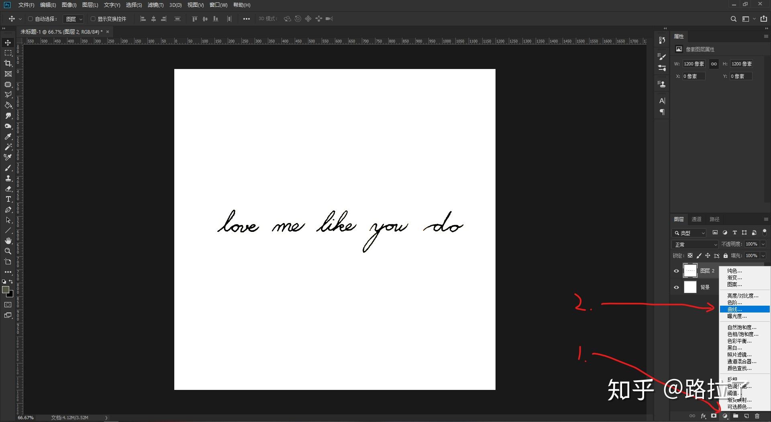
Task: Enable the 自动选择 checkbox
Action: [30, 19]
